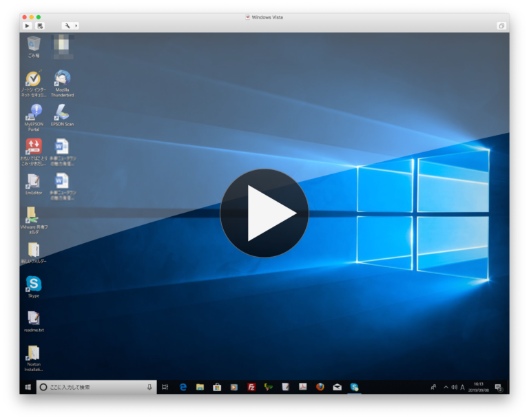The width and height of the screenshot is (529, 420).
Task: Open the Norton Installation folder icon
Action: click(x=33, y=353)
